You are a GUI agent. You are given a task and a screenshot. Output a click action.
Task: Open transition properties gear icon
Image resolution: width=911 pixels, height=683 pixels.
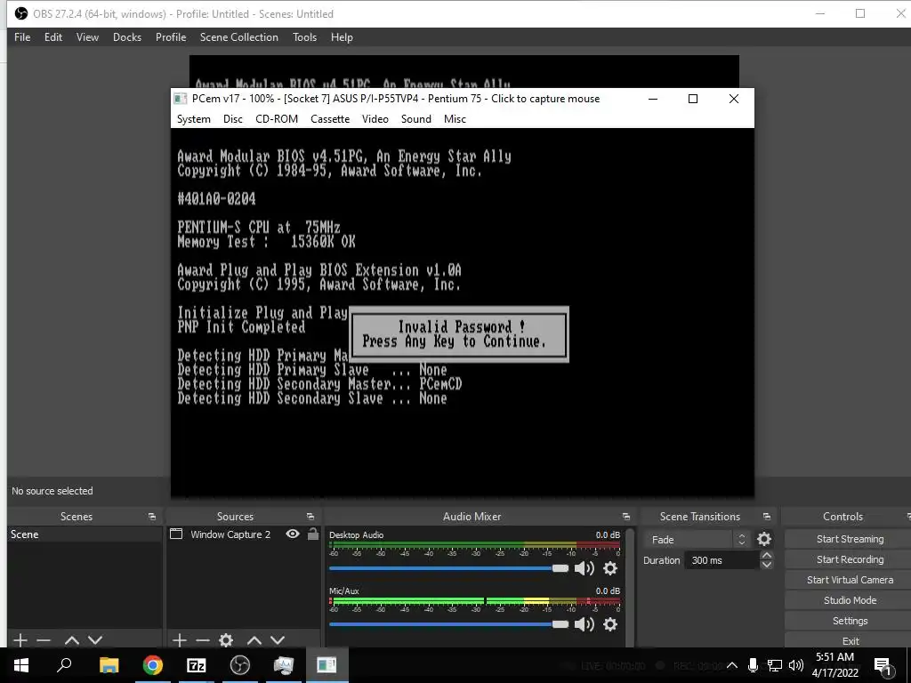764,540
